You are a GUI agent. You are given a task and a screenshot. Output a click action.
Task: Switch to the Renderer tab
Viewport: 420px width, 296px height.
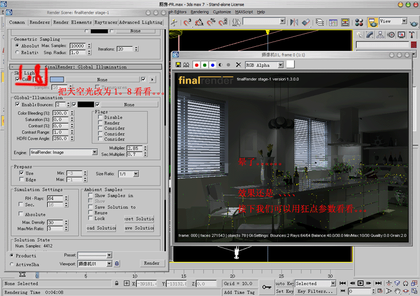pyautogui.click(x=40, y=22)
